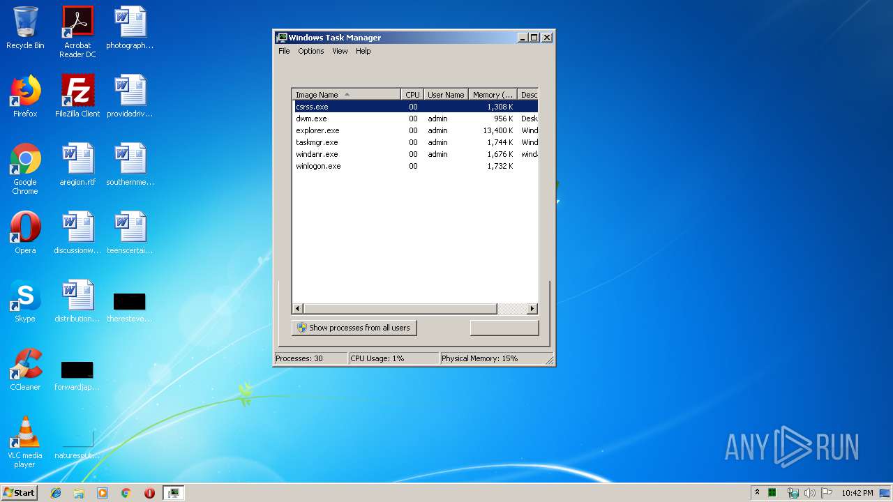893x502 pixels.
Task: Click the volume speaker tray icon
Action: [x=809, y=493]
